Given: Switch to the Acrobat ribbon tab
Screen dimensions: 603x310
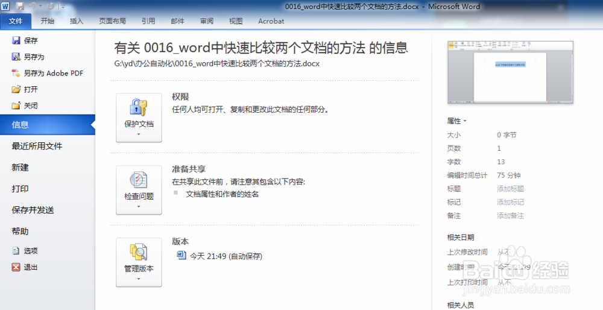Looking at the screenshot, I should click(x=271, y=21).
